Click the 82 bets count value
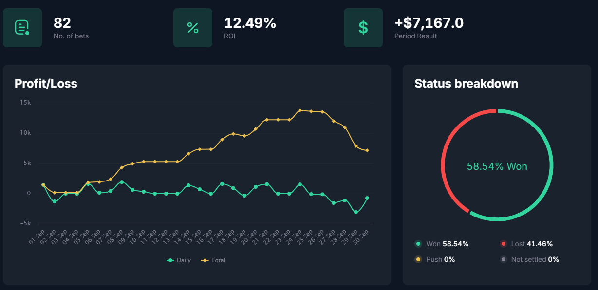Image resolution: width=598 pixels, height=290 pixels. tap(62, 23)
